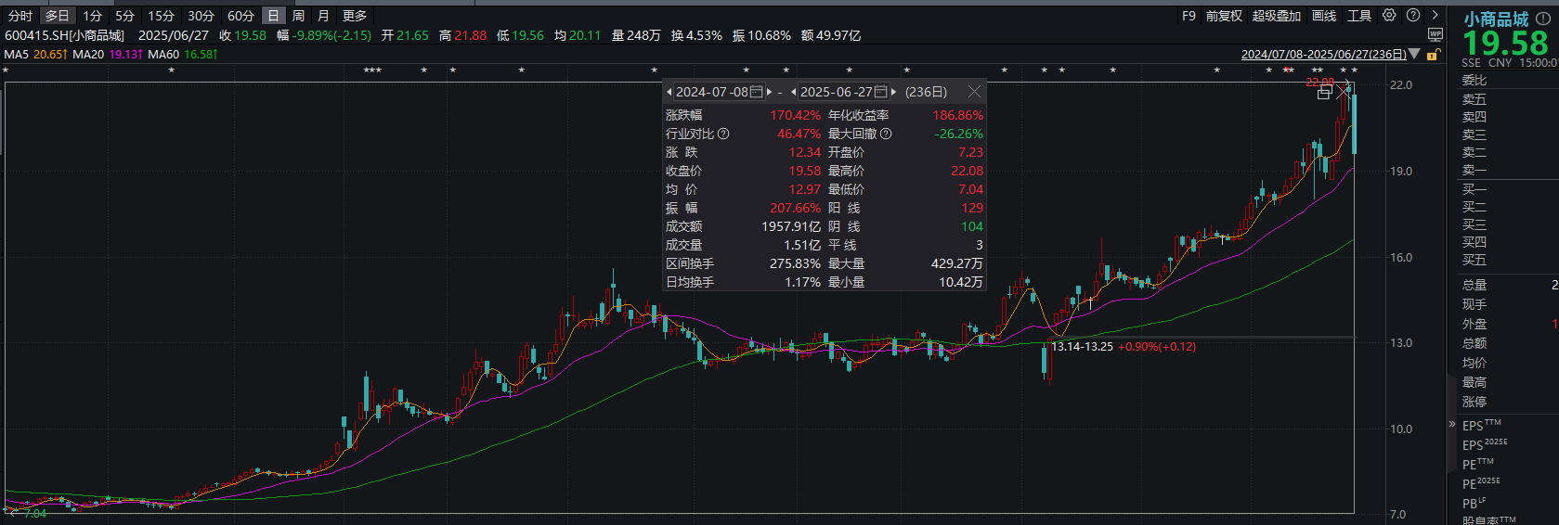Click the help icon next to 最大回撤
This screenshot has height=525, width=1559.
coord(886,134)
